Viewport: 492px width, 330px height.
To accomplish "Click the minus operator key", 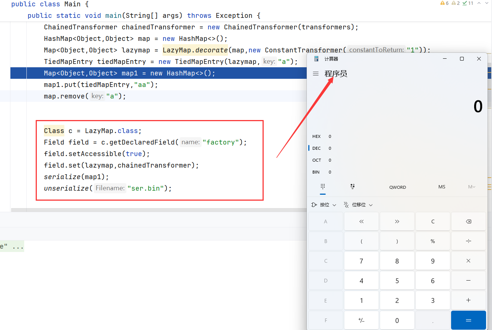I will pos(469,281).
